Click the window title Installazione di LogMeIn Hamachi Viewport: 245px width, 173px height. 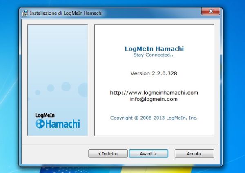(x=66, y=13)
